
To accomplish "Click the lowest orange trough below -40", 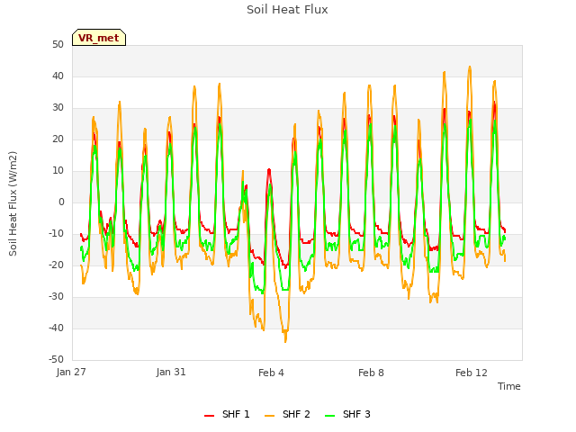I will coord(285,341).
